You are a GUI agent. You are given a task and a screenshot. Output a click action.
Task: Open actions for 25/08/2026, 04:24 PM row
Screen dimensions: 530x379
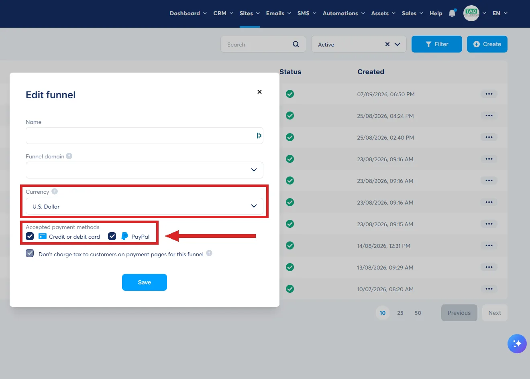coord(489,116)
